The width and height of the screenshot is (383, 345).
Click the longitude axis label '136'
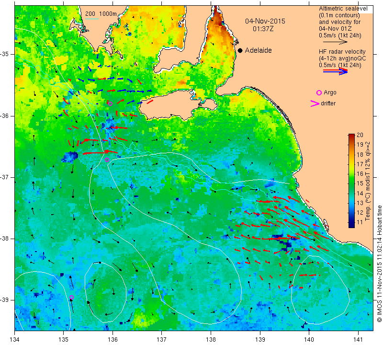pyautogui.click(x=113, y=340)
